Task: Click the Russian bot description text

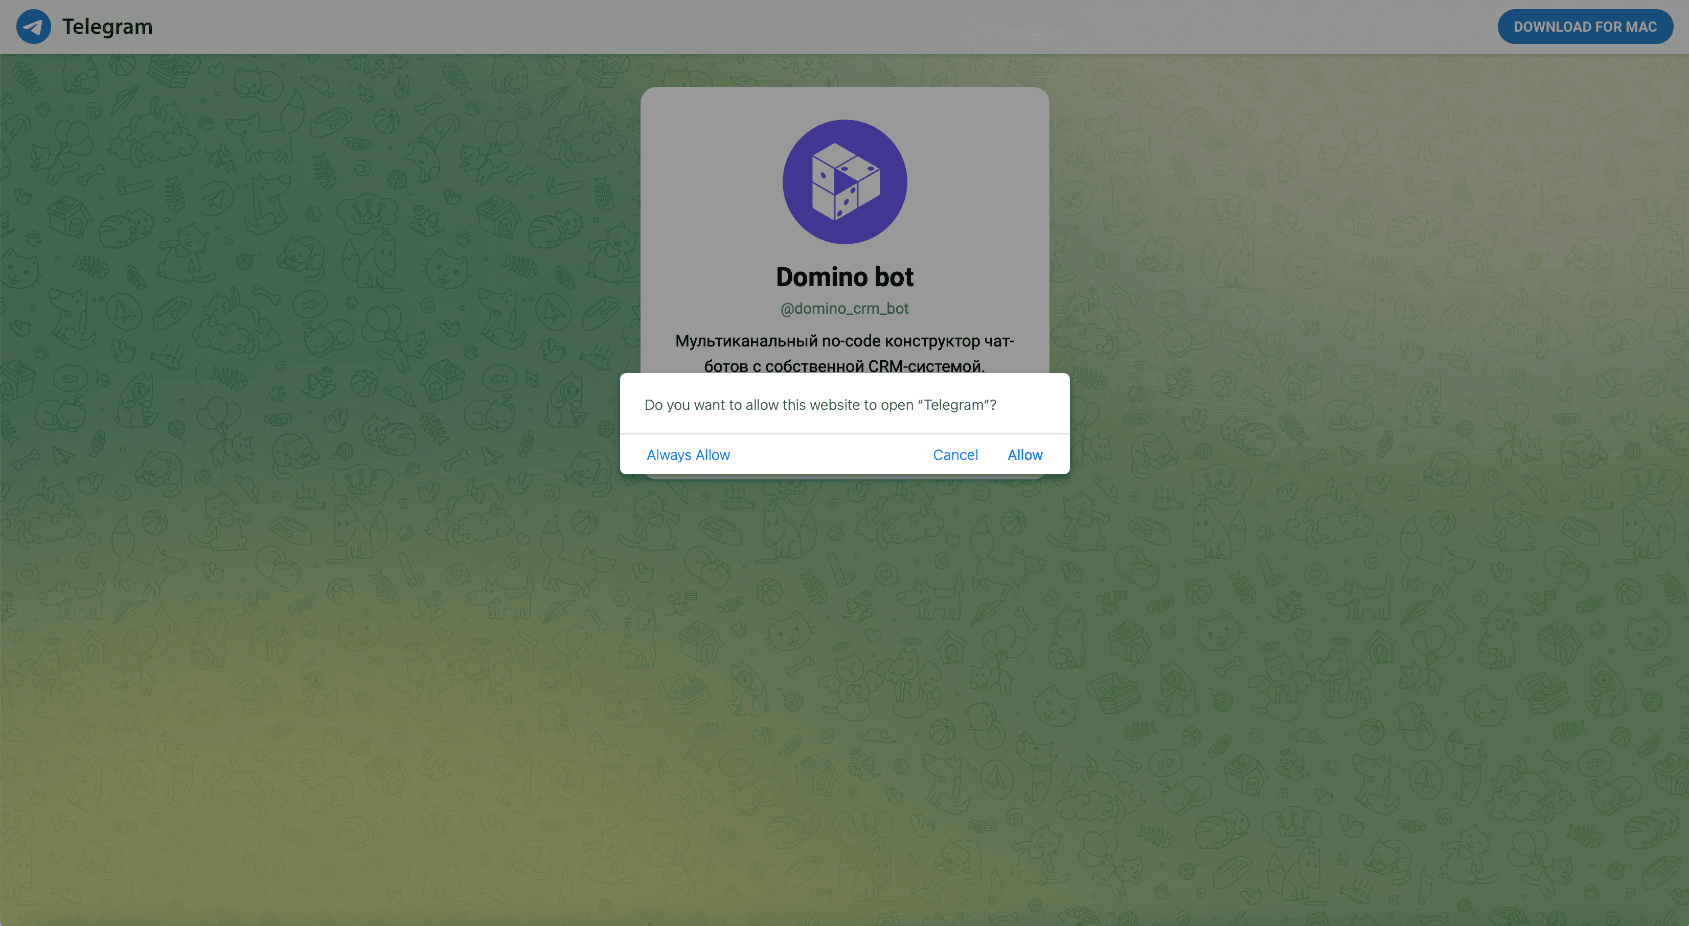Action: pyautogui.click(x=844, y=353)
